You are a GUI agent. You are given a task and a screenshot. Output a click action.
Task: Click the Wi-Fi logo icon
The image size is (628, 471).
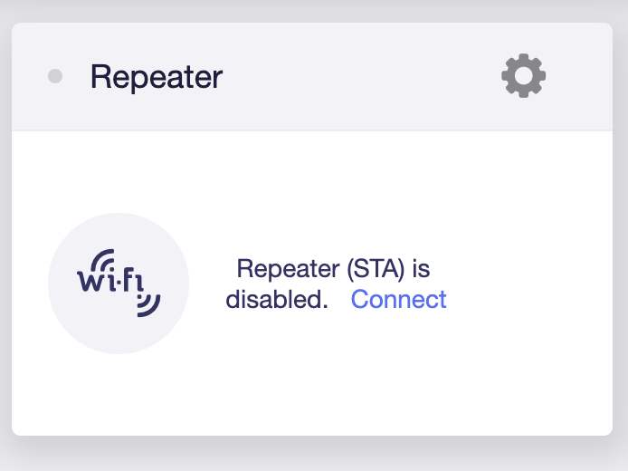[119, 284]
